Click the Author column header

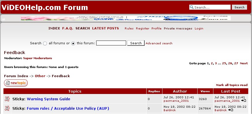tap(180, 91)
